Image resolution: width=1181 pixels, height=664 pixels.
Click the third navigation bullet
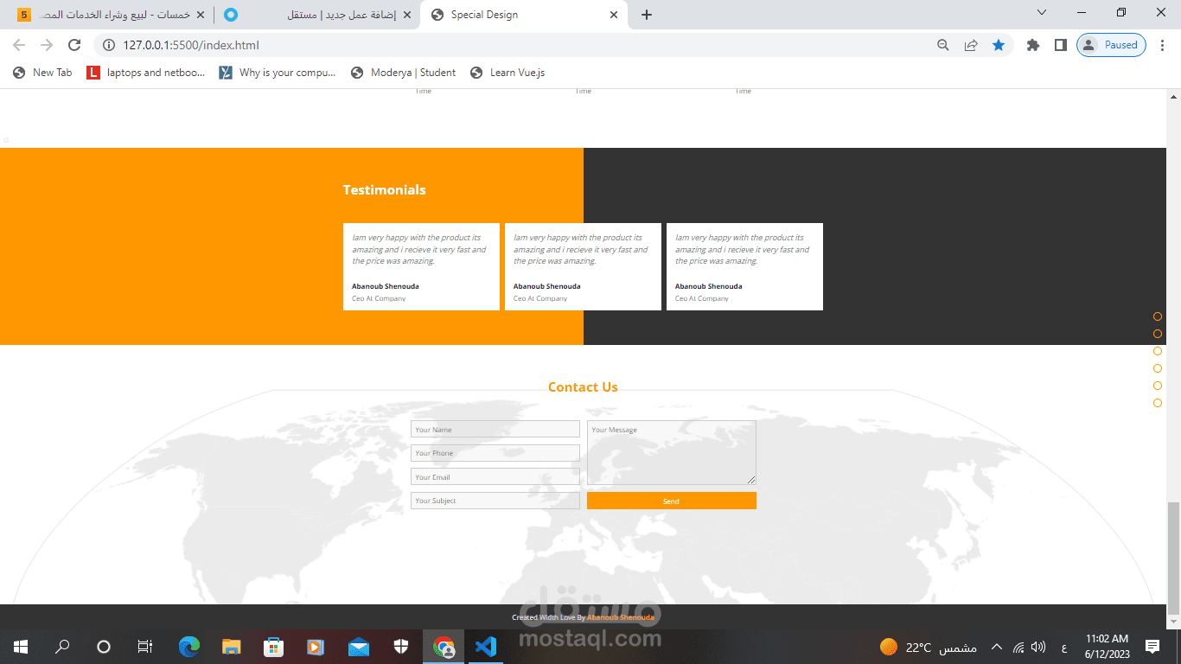(x=1158, y=351)
